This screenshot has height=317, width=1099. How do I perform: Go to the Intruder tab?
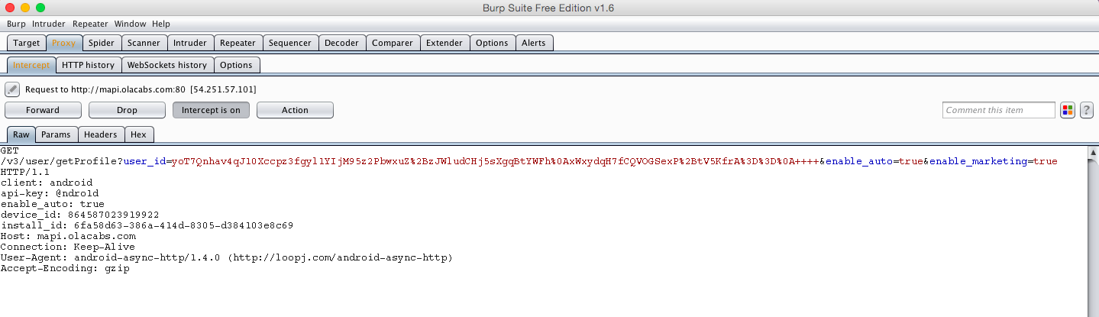click(x=189, y=43)
